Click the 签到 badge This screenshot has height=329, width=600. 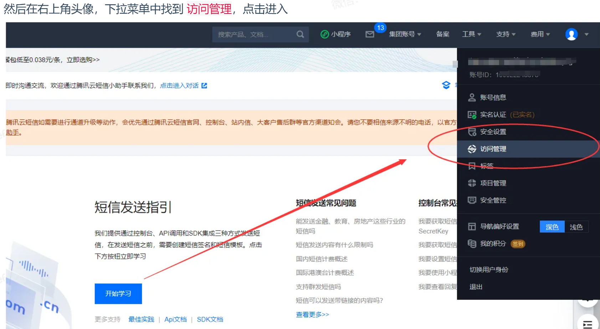click(x=518, y=244)
